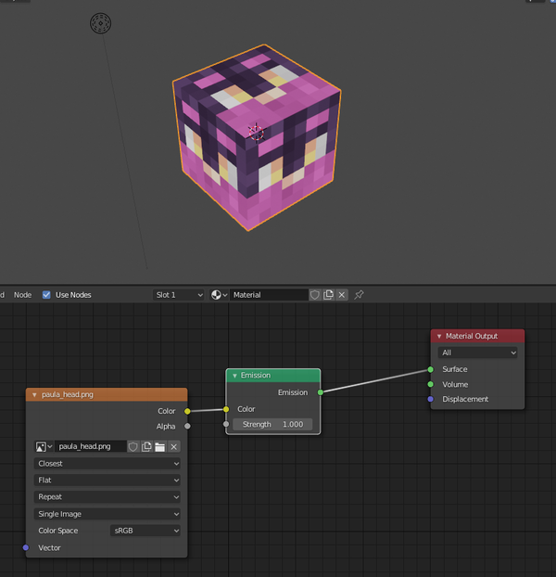
Task: Collapse the Emission node
Action: click(234, 376)
